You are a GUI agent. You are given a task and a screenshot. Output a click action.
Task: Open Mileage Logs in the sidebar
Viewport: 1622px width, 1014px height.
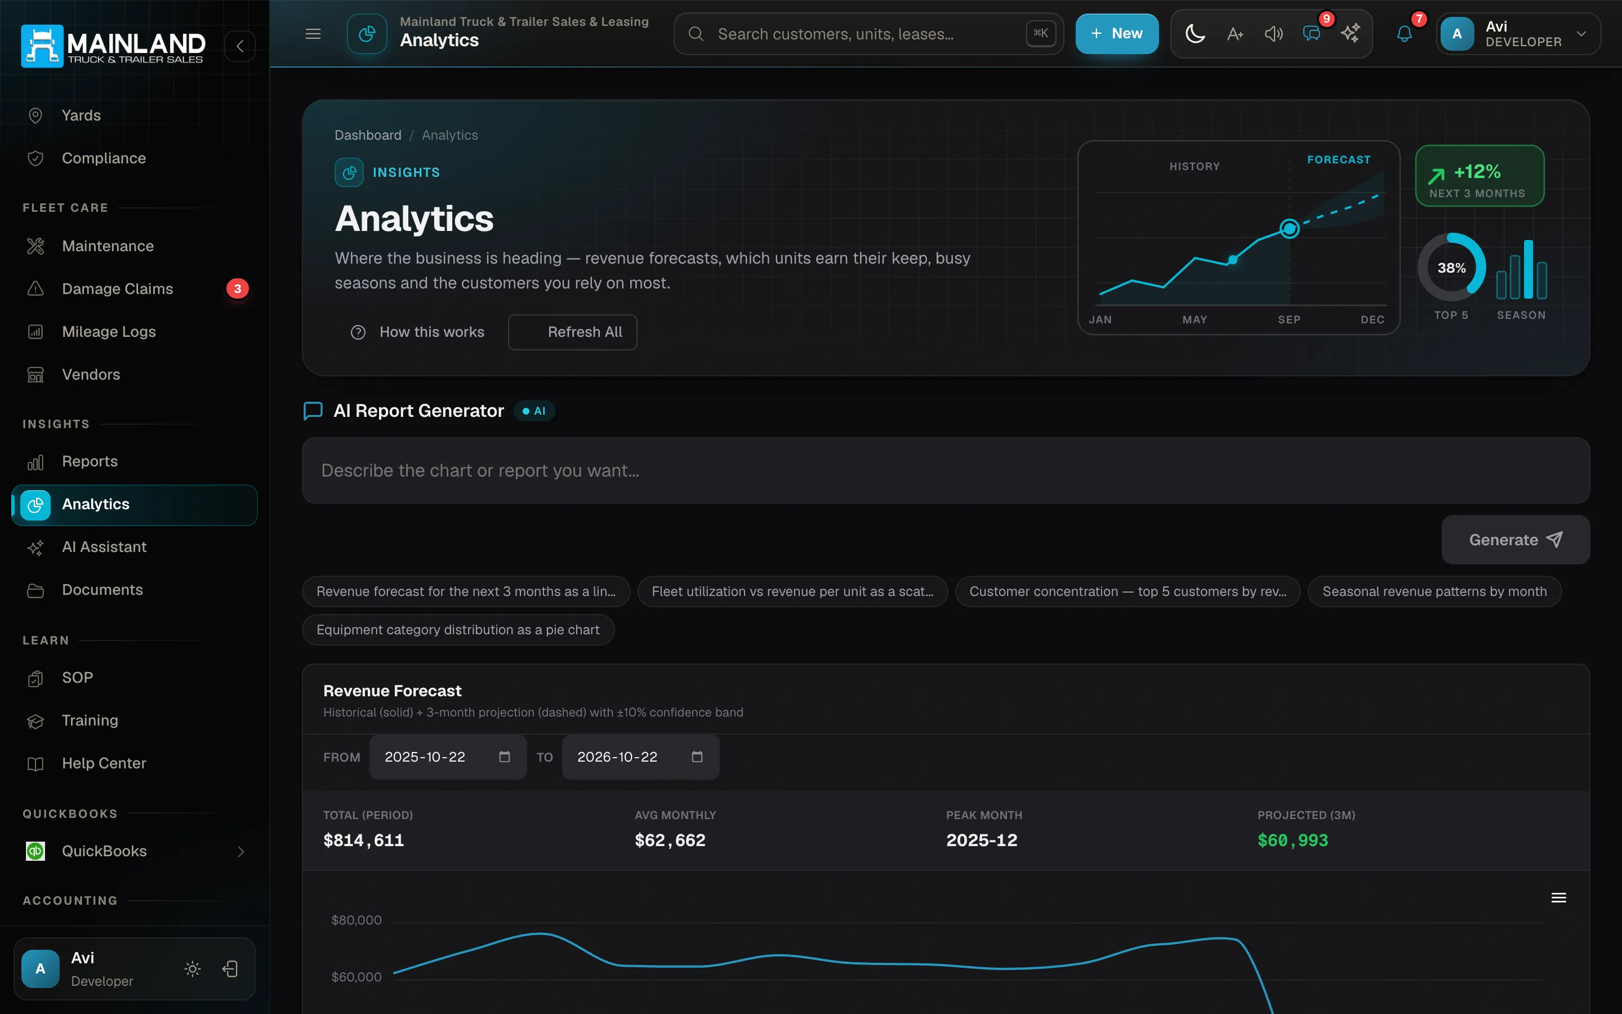click(134, 332)
